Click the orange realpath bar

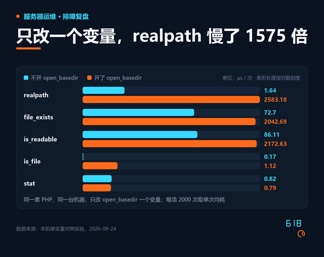click(x=171, y=100)
